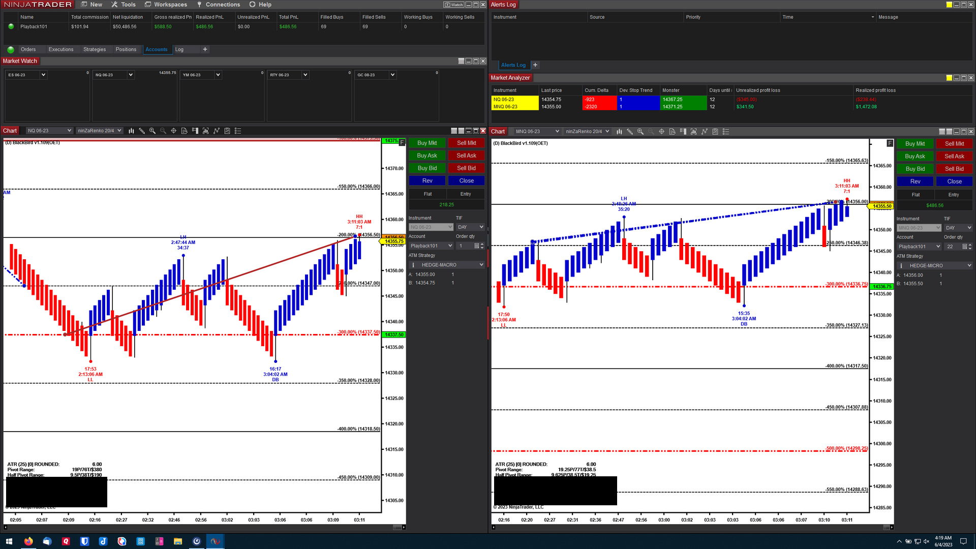Zoom in on the right MNQ chart
This screenshot has width=976, height=549.
[x=640, y=132]
